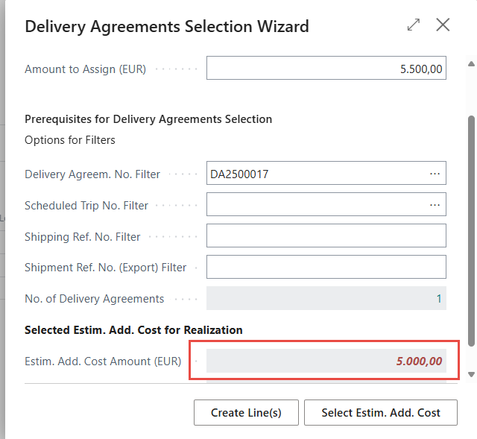
Task: Close the Delivery Agreements Selection Wizard
Action: (x=443, y=25)
